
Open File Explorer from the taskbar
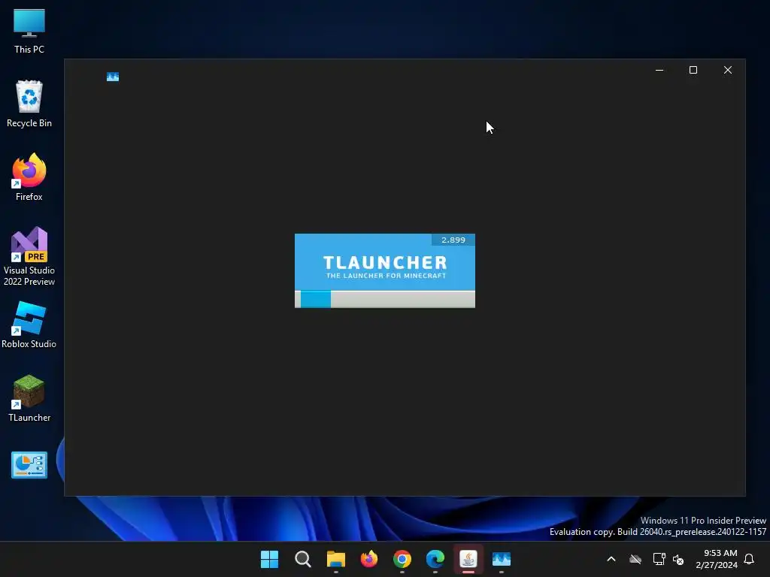[336, 559]
